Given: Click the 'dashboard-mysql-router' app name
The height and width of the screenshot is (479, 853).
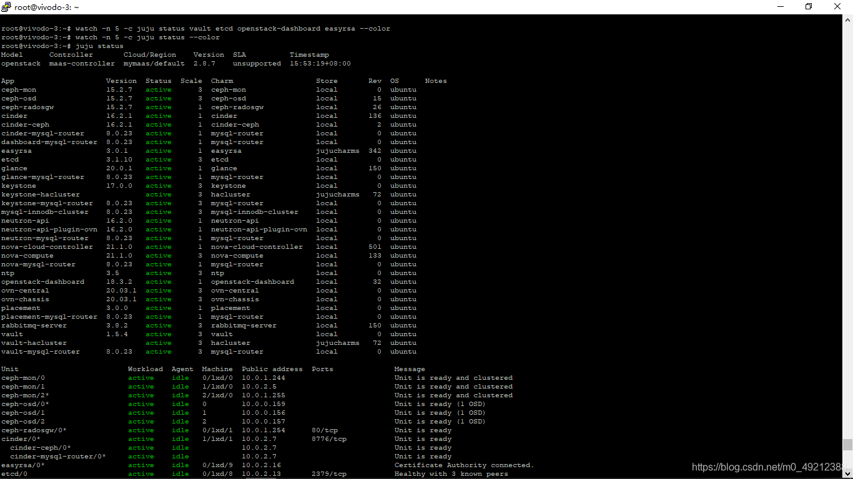Looking at the screenshot, I should (x=49, y=142).
